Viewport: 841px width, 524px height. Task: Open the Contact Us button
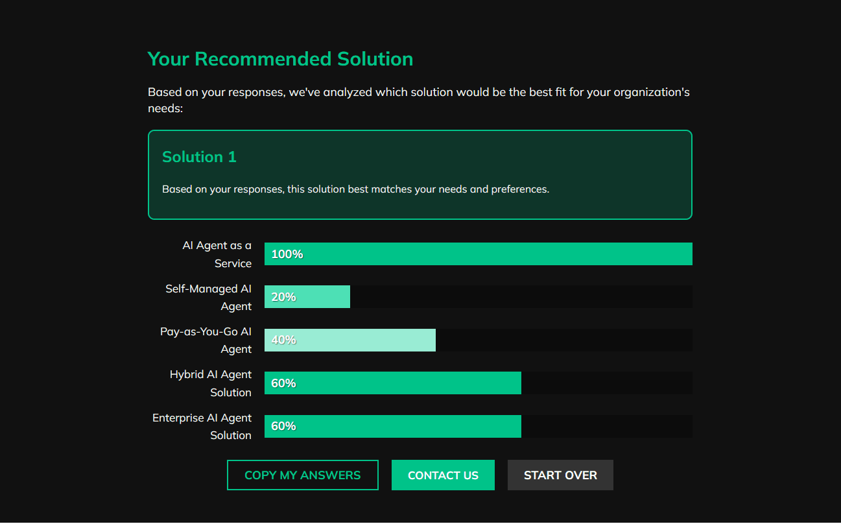click(443, 475)
